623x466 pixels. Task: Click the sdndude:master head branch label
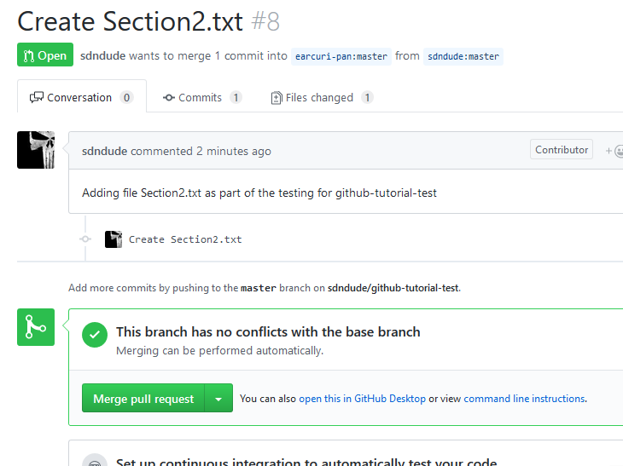tap(463, 56)
